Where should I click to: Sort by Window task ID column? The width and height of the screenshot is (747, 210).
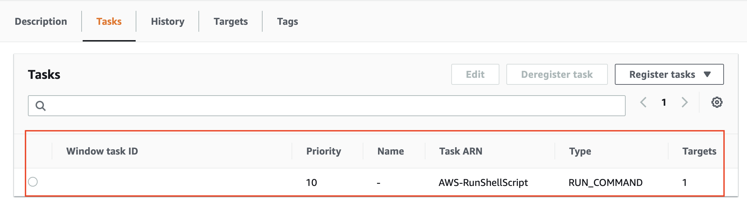click(102, 151)
